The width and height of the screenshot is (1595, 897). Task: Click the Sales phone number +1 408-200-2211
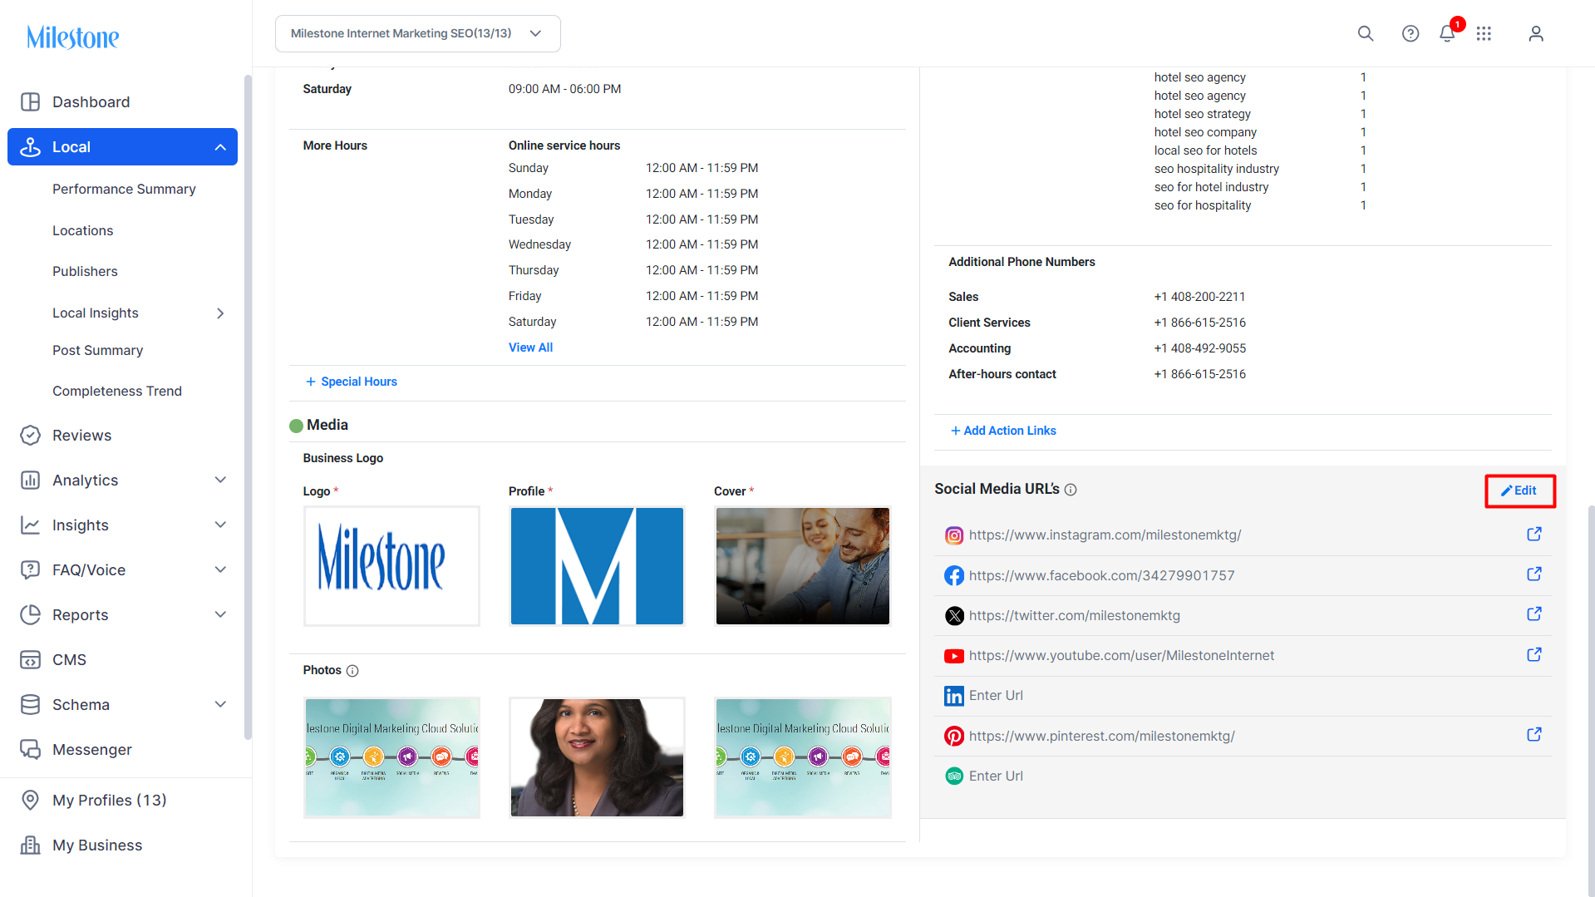click(x=1199, y=297)
